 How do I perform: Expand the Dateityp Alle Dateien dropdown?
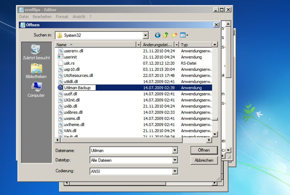click(175, 160)
